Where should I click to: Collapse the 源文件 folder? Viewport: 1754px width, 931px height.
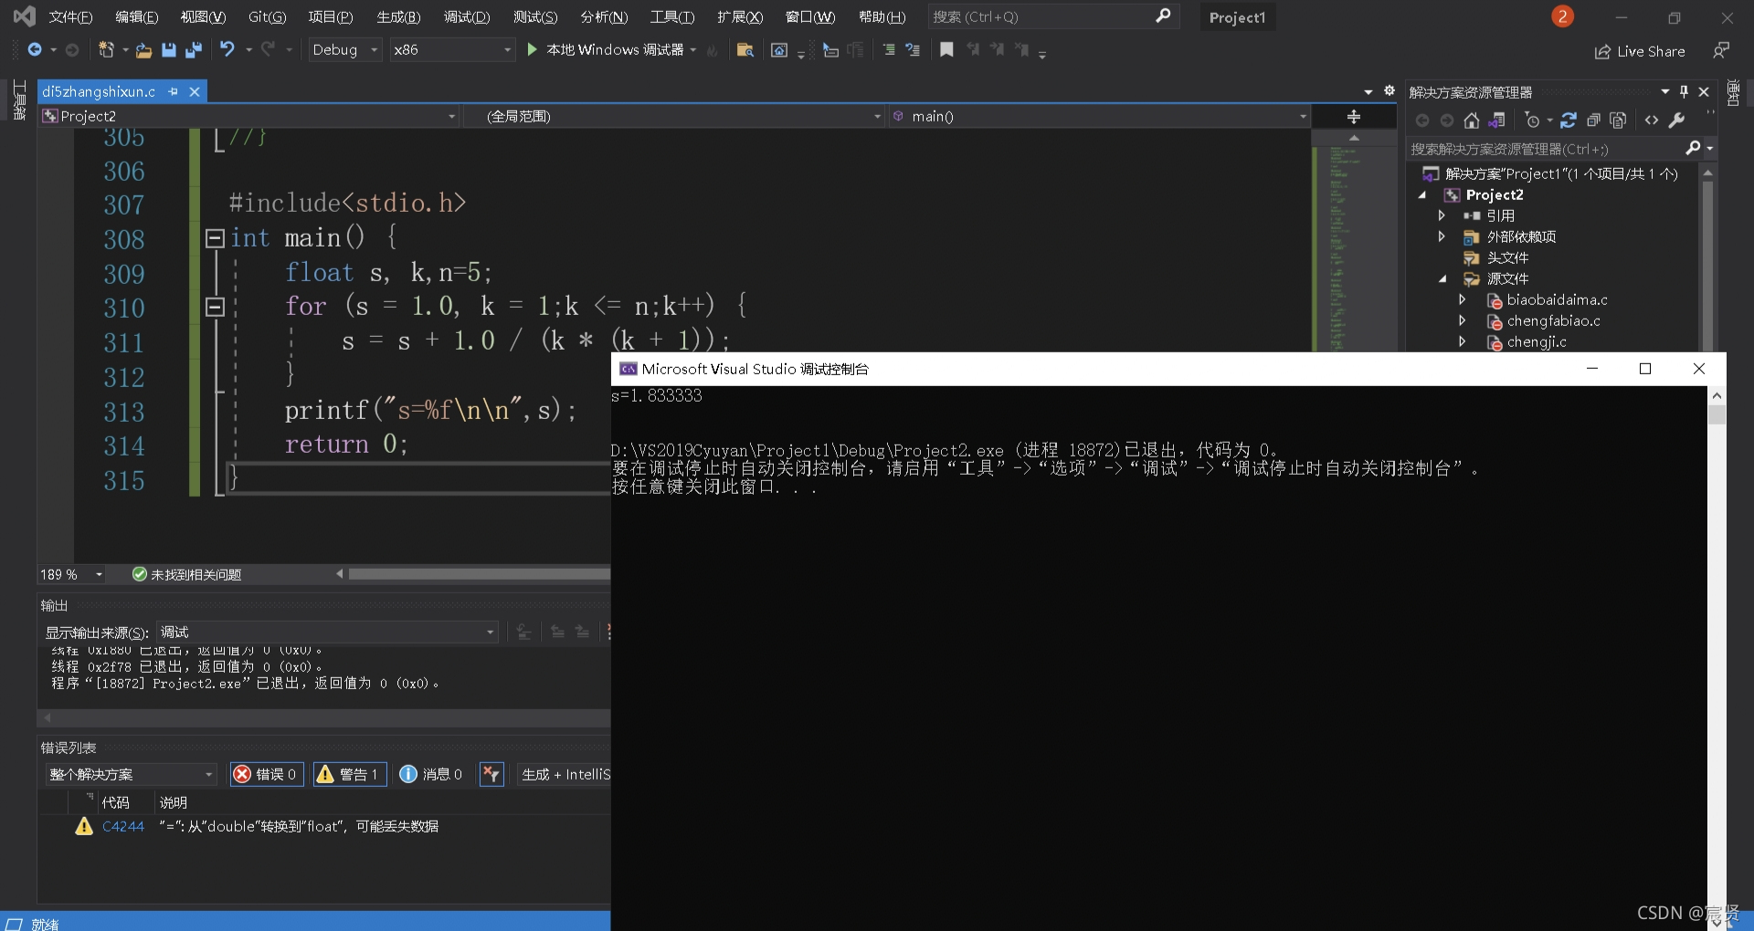click(1442, 279)
